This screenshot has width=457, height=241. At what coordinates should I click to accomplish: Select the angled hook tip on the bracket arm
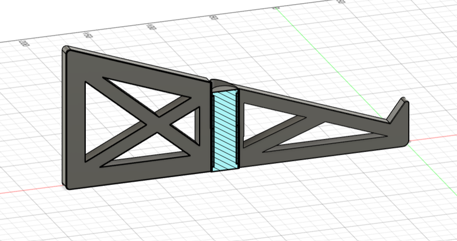(398, 110)
